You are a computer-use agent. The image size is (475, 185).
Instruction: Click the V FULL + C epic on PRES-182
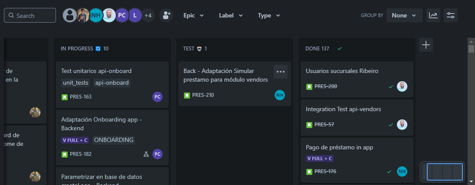75,140
